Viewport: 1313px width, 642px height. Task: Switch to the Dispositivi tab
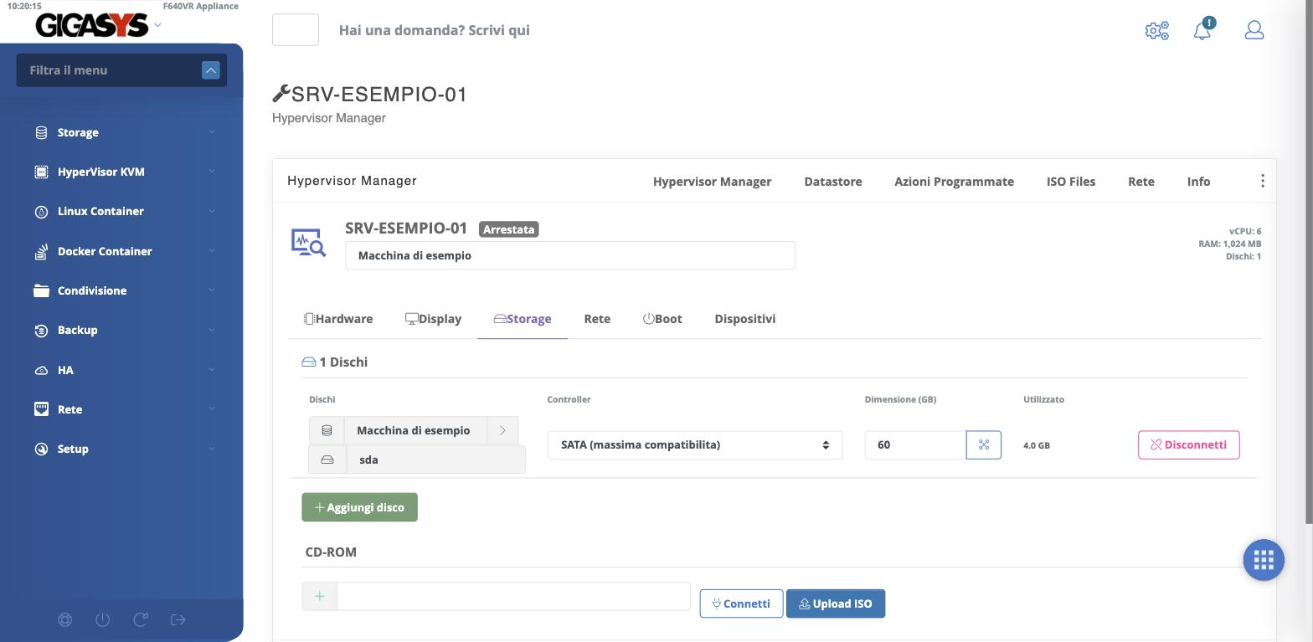745,319
